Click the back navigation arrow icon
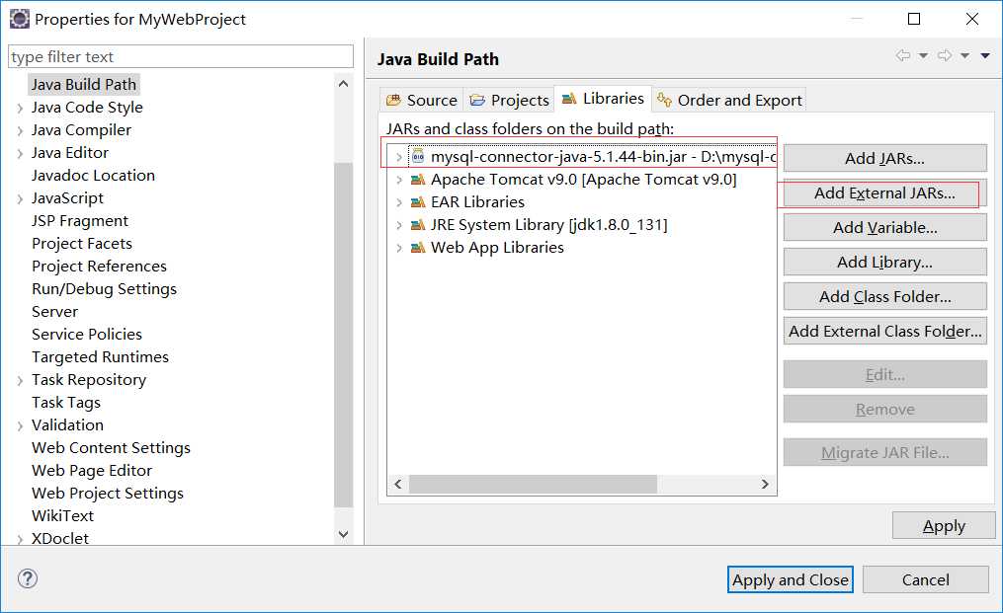The height and width of the screenshot is (613, 1003). (x=903, y=55)
